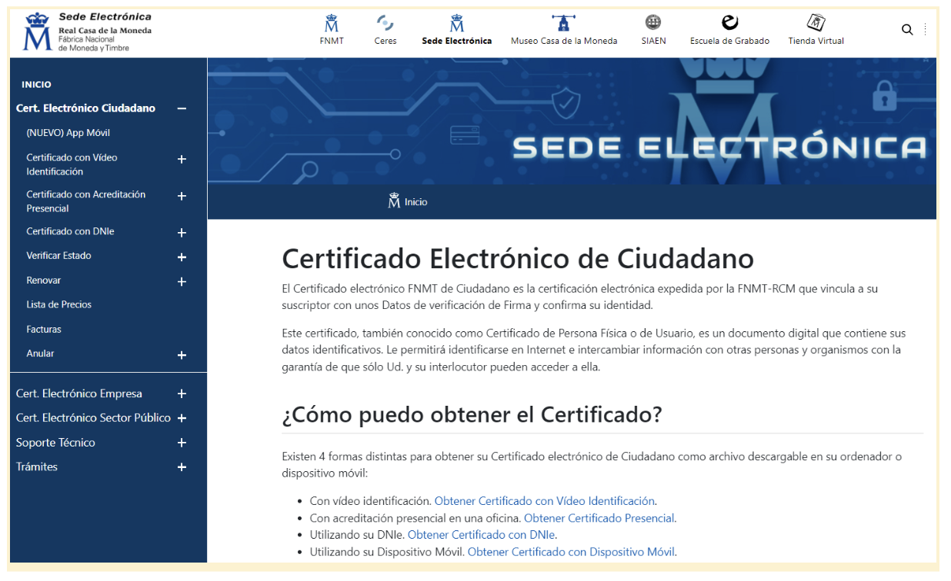Open Lista de Precios in sidebar
The height and width of the screenshot is (581, 951).
[59, 304]
